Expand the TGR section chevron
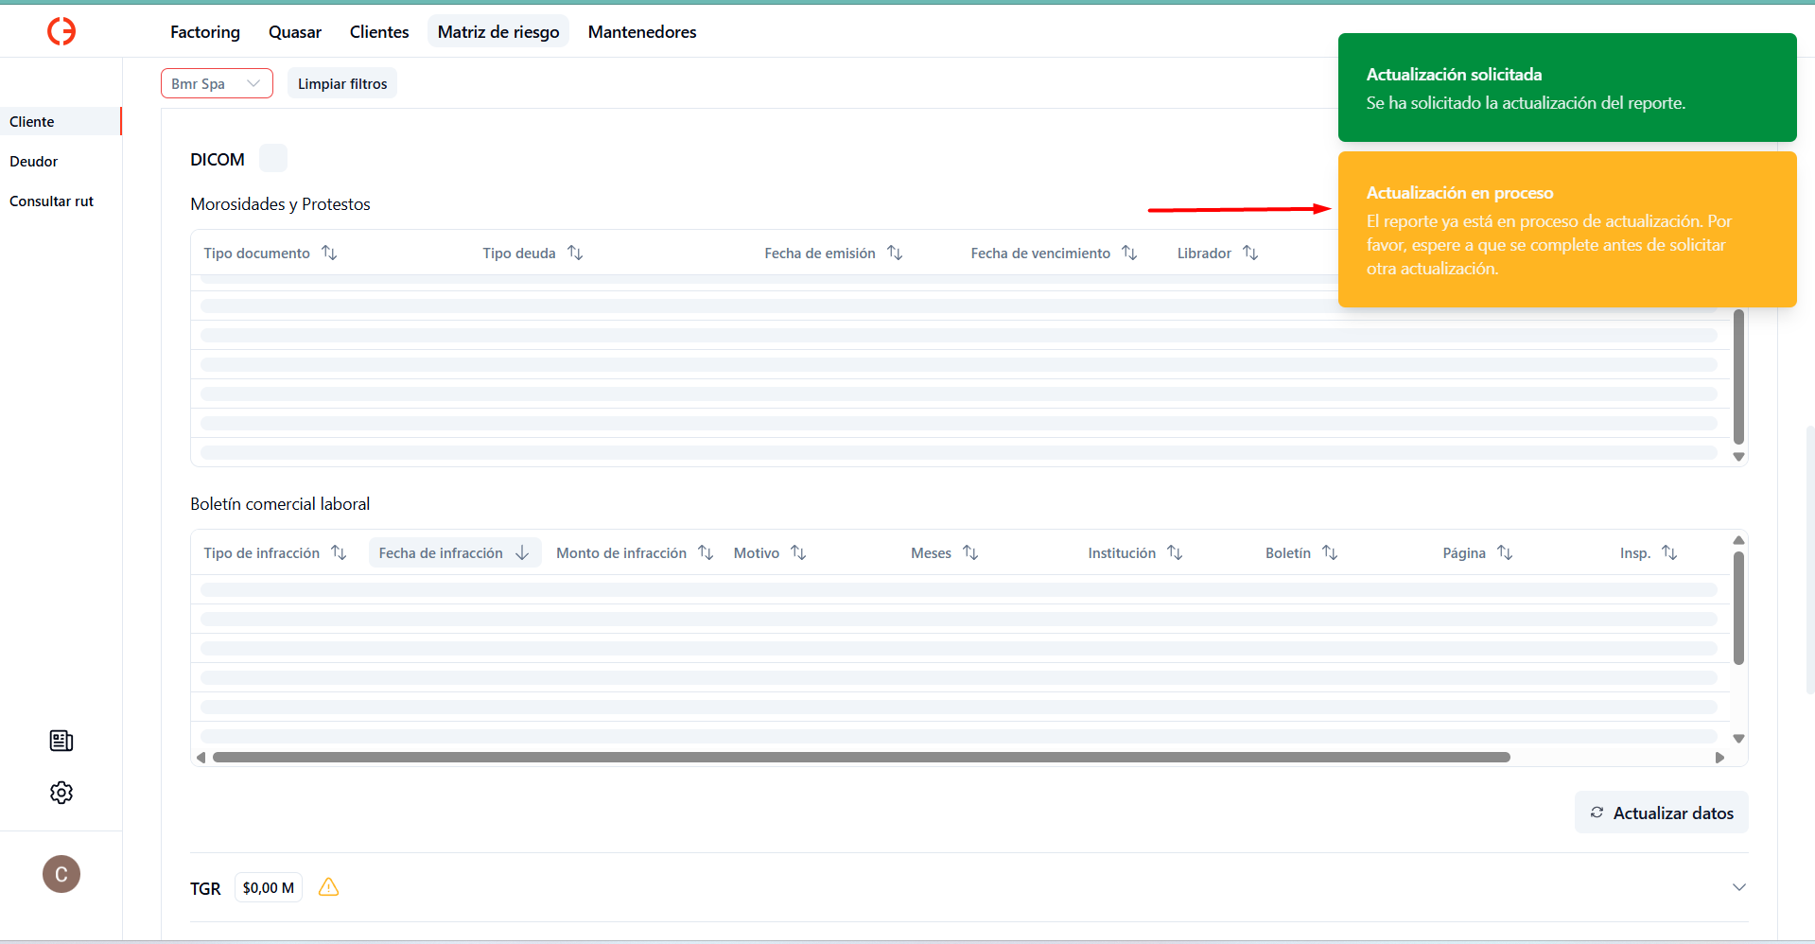 click(x=1738, y=887)
